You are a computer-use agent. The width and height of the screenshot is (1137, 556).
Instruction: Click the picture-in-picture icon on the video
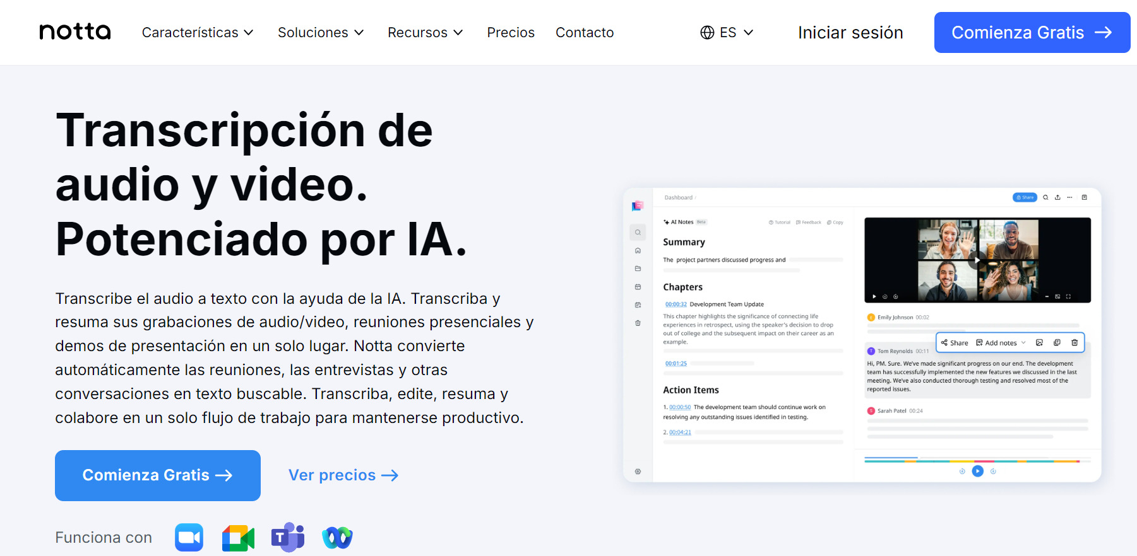(1057, 296)
